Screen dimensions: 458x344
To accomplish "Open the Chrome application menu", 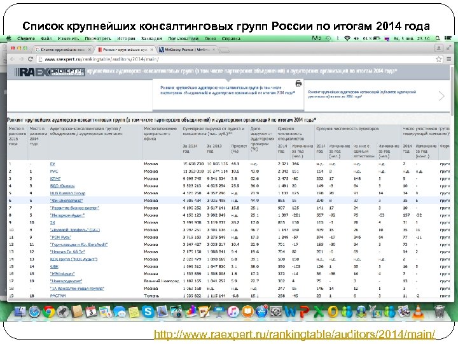I will [26, 38].
